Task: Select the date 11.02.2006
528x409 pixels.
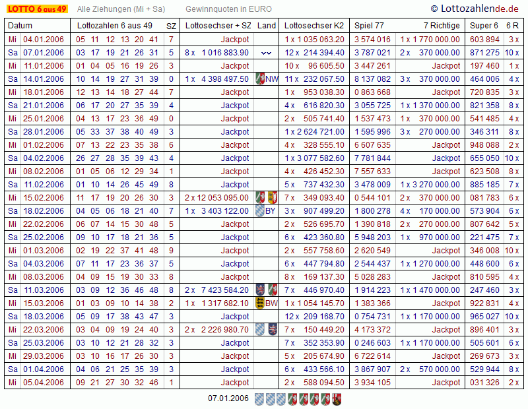Action: [x=44, y=185]
